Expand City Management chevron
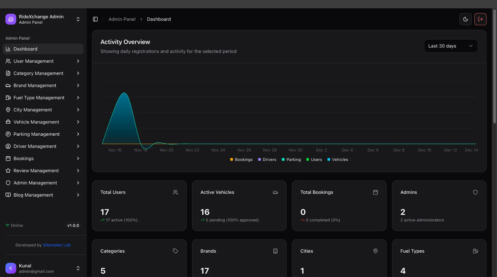 pos(78,110)
